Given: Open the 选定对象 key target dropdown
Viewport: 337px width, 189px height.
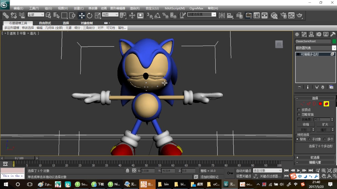Looking at the screenshot, I should [x=267, y=171].
